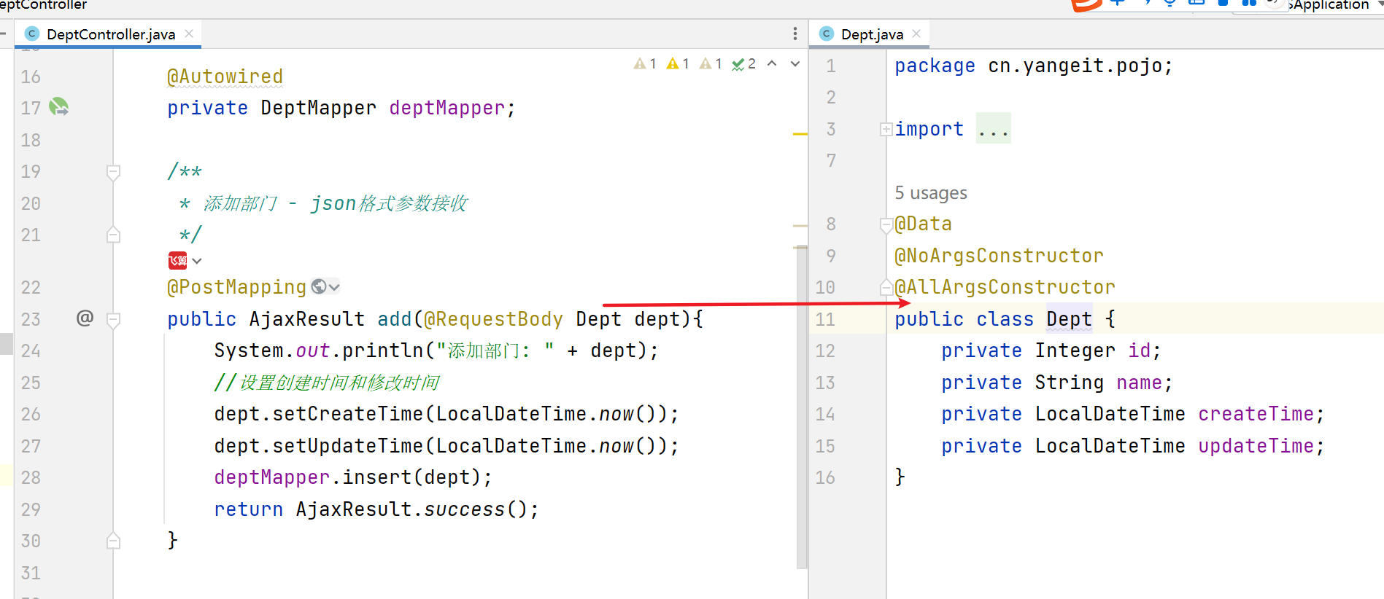The width and height of the screenshot is (1384, 599).
Task: Toggle fold at @Data annotation line
Action: pyautogui.click(x=886, y=224)
